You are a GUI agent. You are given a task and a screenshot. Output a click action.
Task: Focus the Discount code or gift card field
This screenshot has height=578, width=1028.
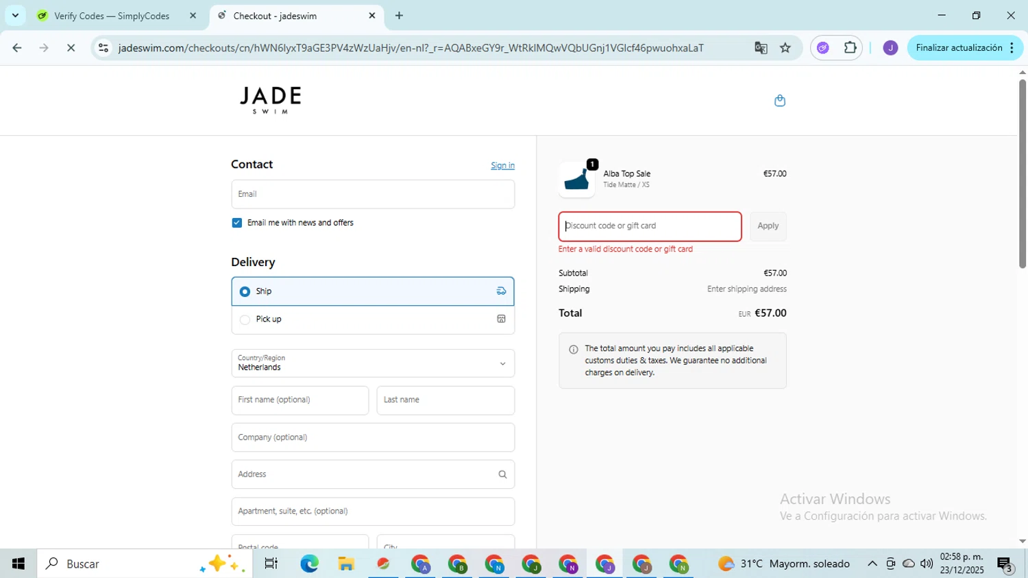(x=650, y=226)
